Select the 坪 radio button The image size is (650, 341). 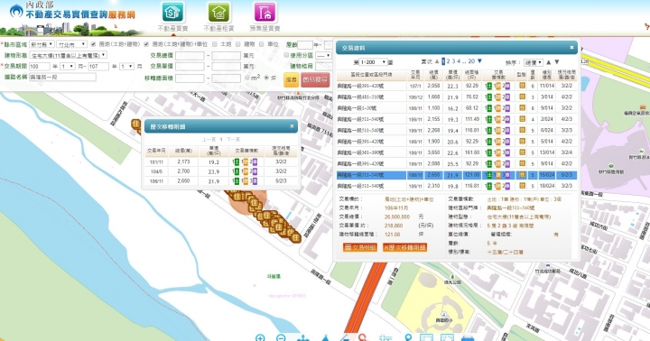click(266, 78)
